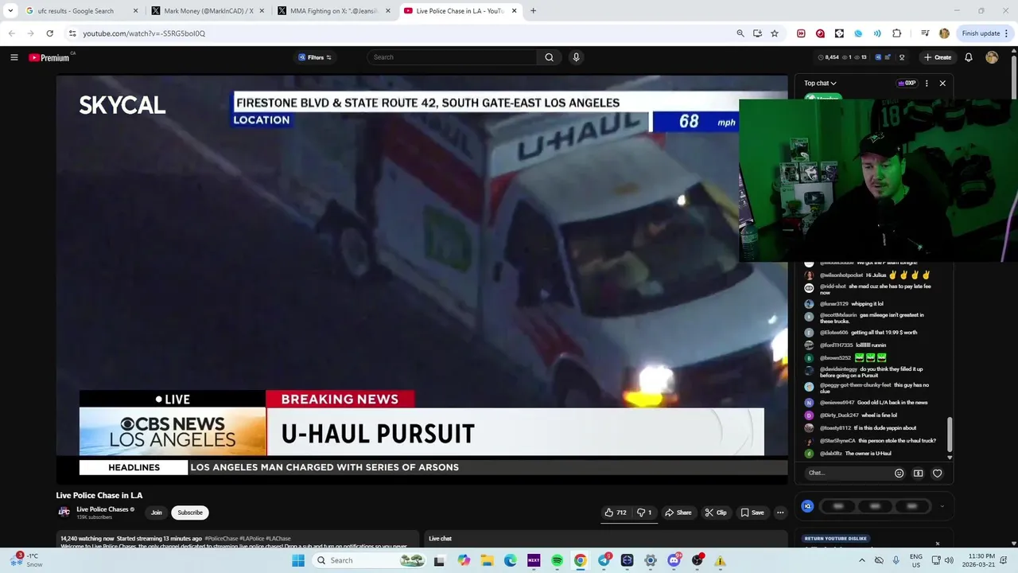1018x573 pixels.
Task: Bookmark this page with the star icon
Action: (x=775, y=33)
